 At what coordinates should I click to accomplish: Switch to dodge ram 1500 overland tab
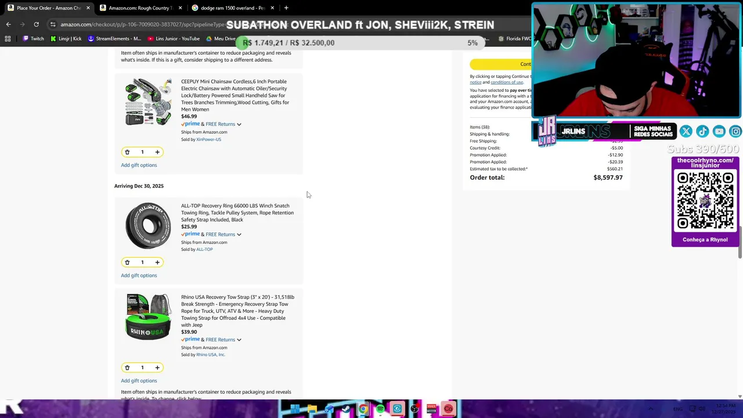coord(233,8)
